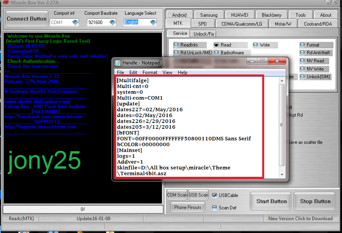Enable the Scan Def checkbox
Image resolution: width=342 pixels, height=233 pixels.
(x=215, y=208)
